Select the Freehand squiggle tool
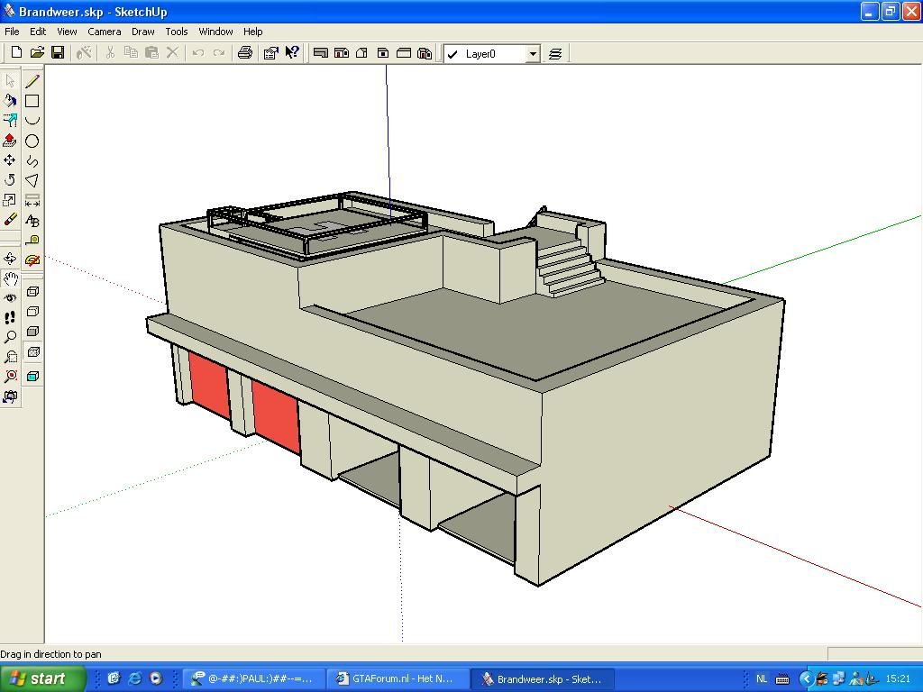923x692 pixels. click(32, 160)
